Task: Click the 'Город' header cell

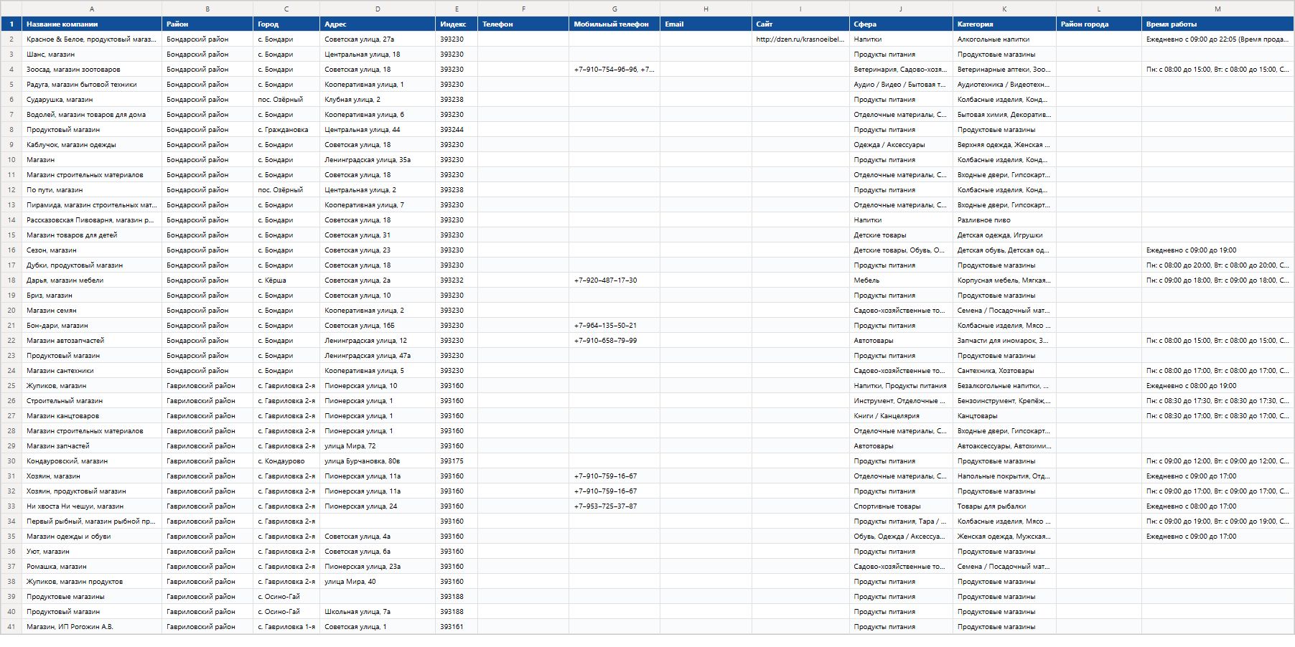Action: point(286,24)
